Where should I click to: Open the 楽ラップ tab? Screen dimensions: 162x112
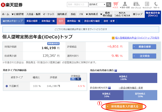[x=138, y=14]
